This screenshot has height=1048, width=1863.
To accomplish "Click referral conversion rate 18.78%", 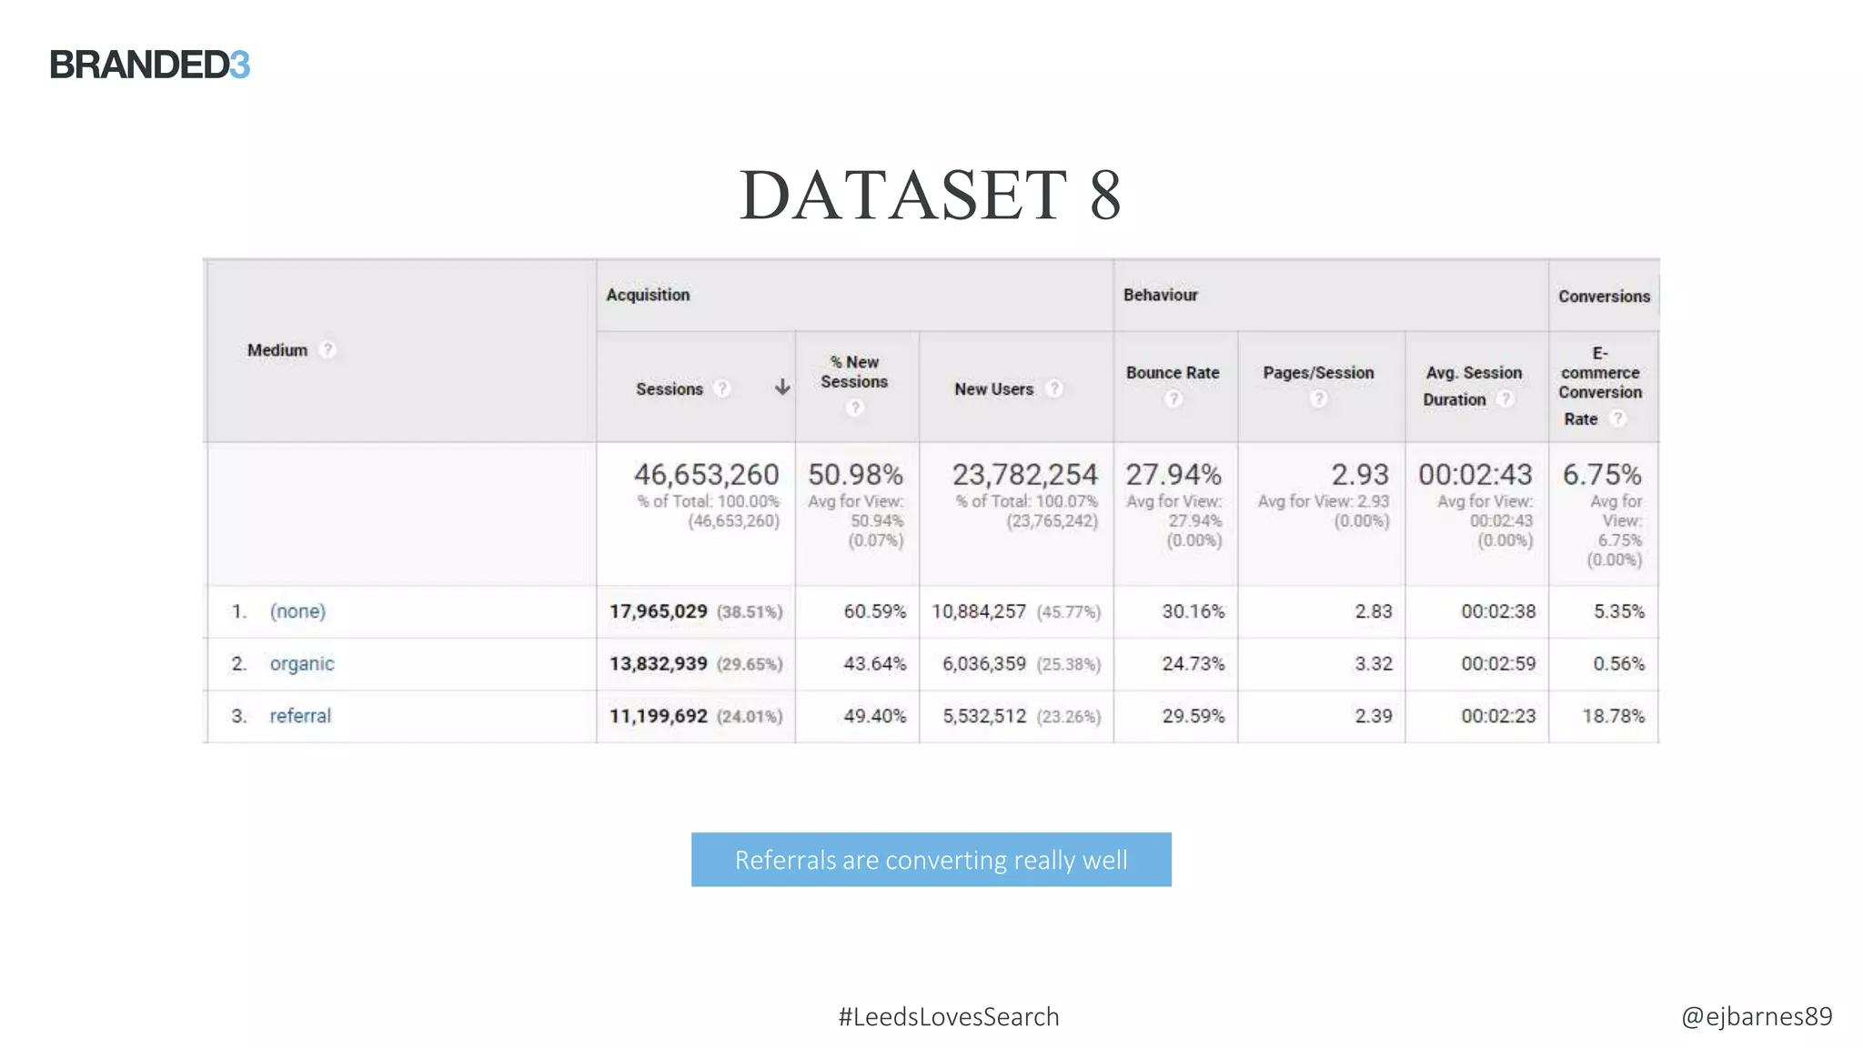I will (x=1613, y=716).
